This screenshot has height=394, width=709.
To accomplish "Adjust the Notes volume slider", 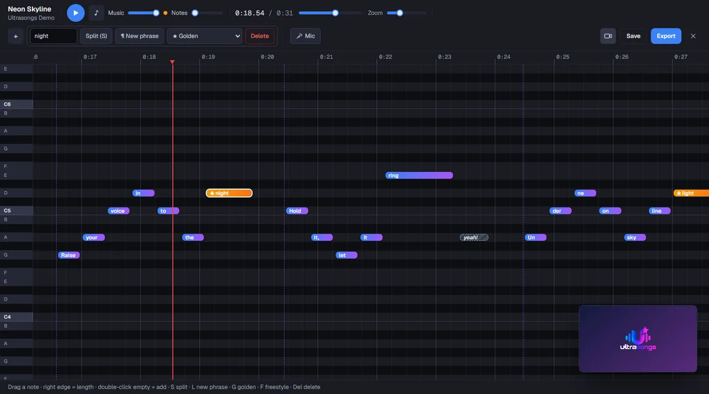I will click(207, 13).
